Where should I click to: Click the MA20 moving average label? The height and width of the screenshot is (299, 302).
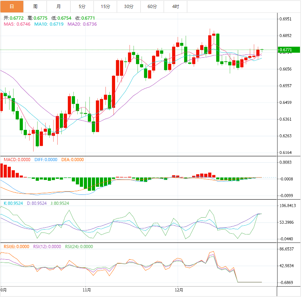(x=82, y=24)
